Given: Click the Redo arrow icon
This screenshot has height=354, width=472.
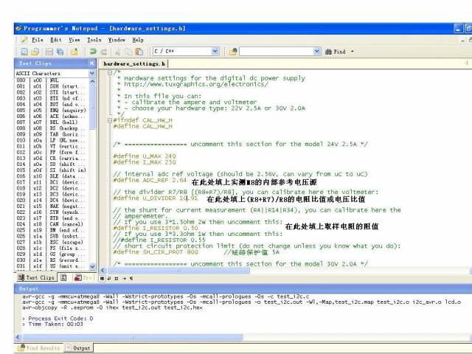Looking at the screenshot, I should coord(105,52).
